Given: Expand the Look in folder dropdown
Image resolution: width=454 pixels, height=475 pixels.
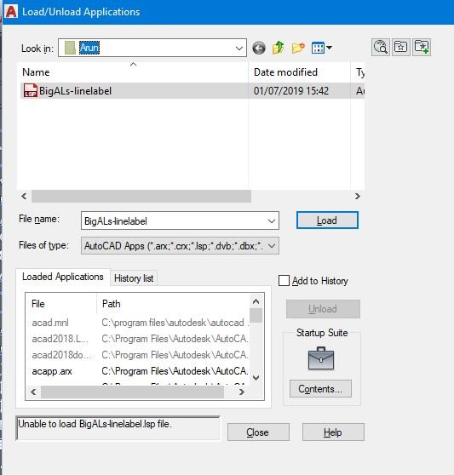Looking at the screenshot, I should [239, 48].
